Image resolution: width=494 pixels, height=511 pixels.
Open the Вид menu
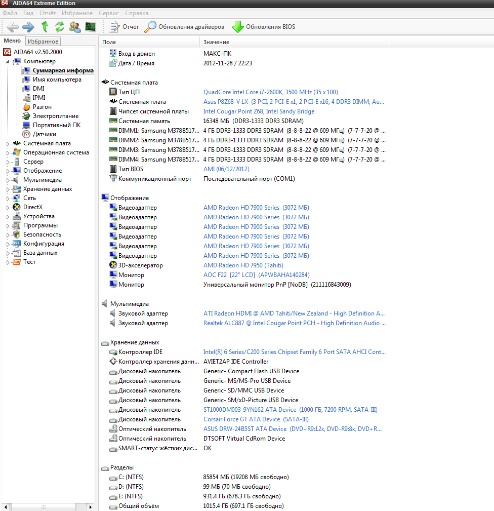[x=28, y=13]
